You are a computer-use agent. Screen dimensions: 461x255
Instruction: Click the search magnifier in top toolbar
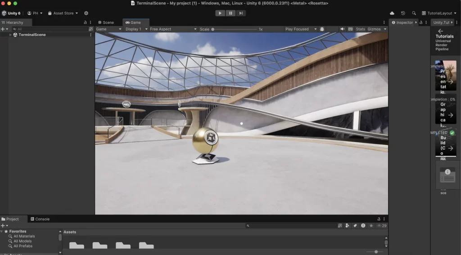414,13
